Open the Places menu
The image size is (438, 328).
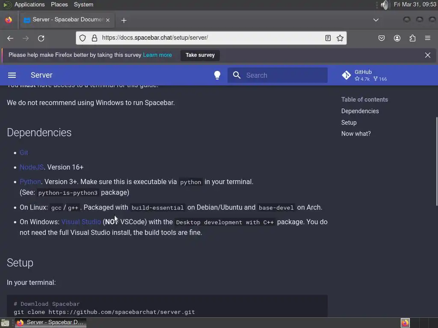pos(59,4)
